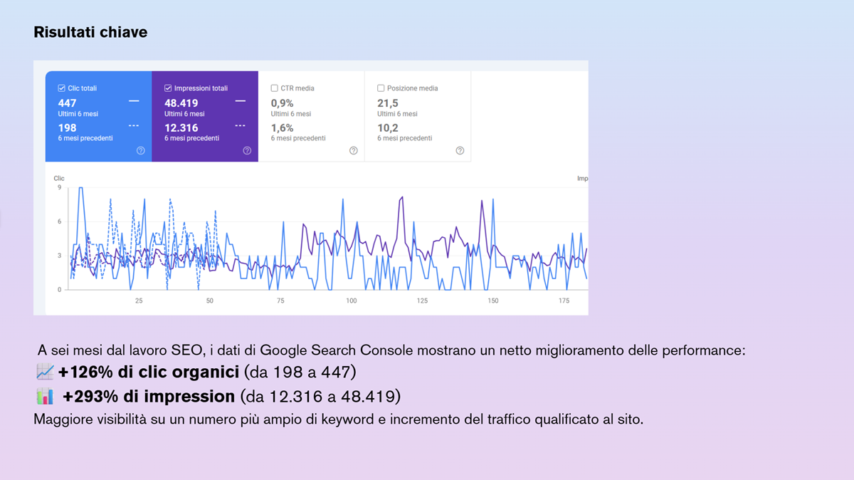Click the Clic label above y-axis
Screen dimensions: 854x480
(x=59, y=178)
